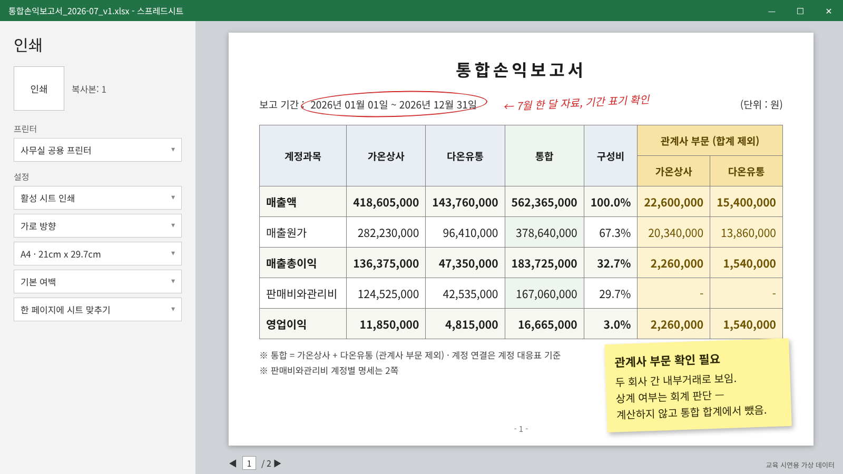Image resolution: width=843 pixels, height=474 pixels.
Task: Click the 통합 column header
Action: pyautogui.click(x=544, y=156)
